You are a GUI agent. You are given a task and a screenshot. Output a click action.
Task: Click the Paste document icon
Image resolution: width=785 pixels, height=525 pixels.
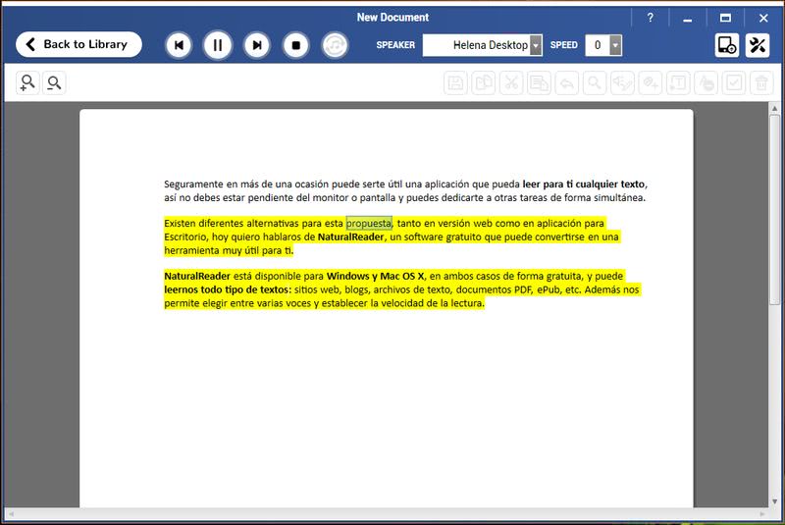tap(539, 82)
